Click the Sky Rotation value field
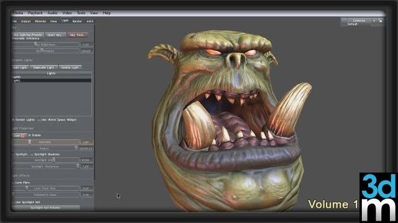The width and height of the screenshot is (398, 223). pos(87,51)
